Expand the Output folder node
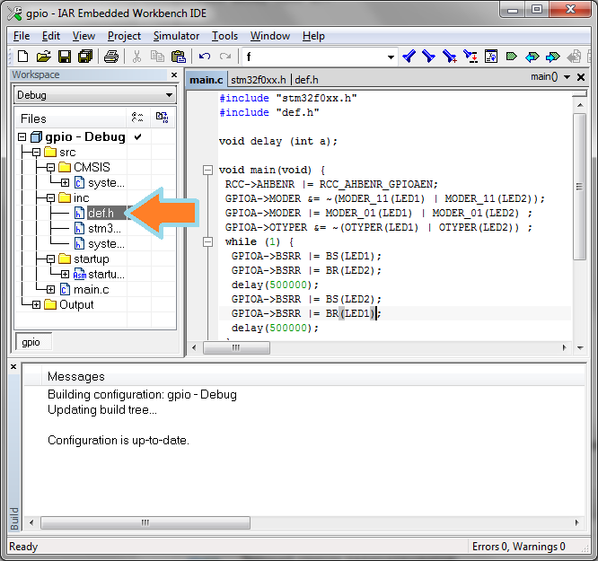Viewport: 598px width, 561px height. pyautogui.click(x=36, y=304)
